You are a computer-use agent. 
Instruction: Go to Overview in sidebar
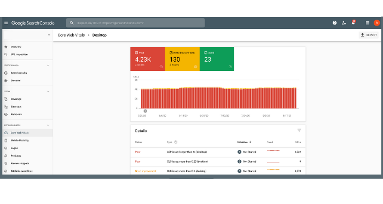coord(16,47)
